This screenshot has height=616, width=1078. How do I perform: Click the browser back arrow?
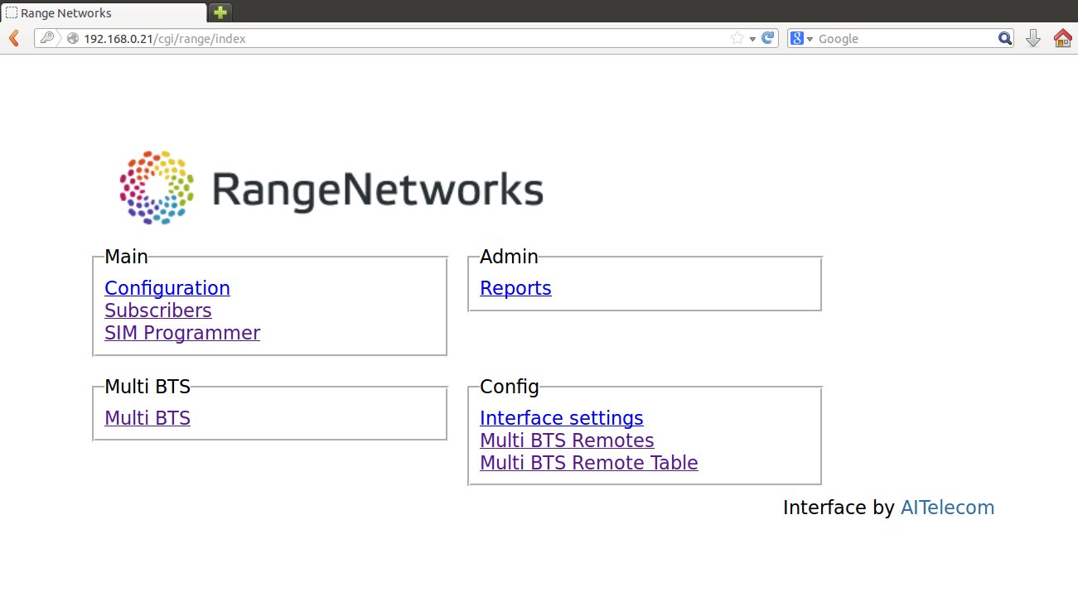pos(13,38)
